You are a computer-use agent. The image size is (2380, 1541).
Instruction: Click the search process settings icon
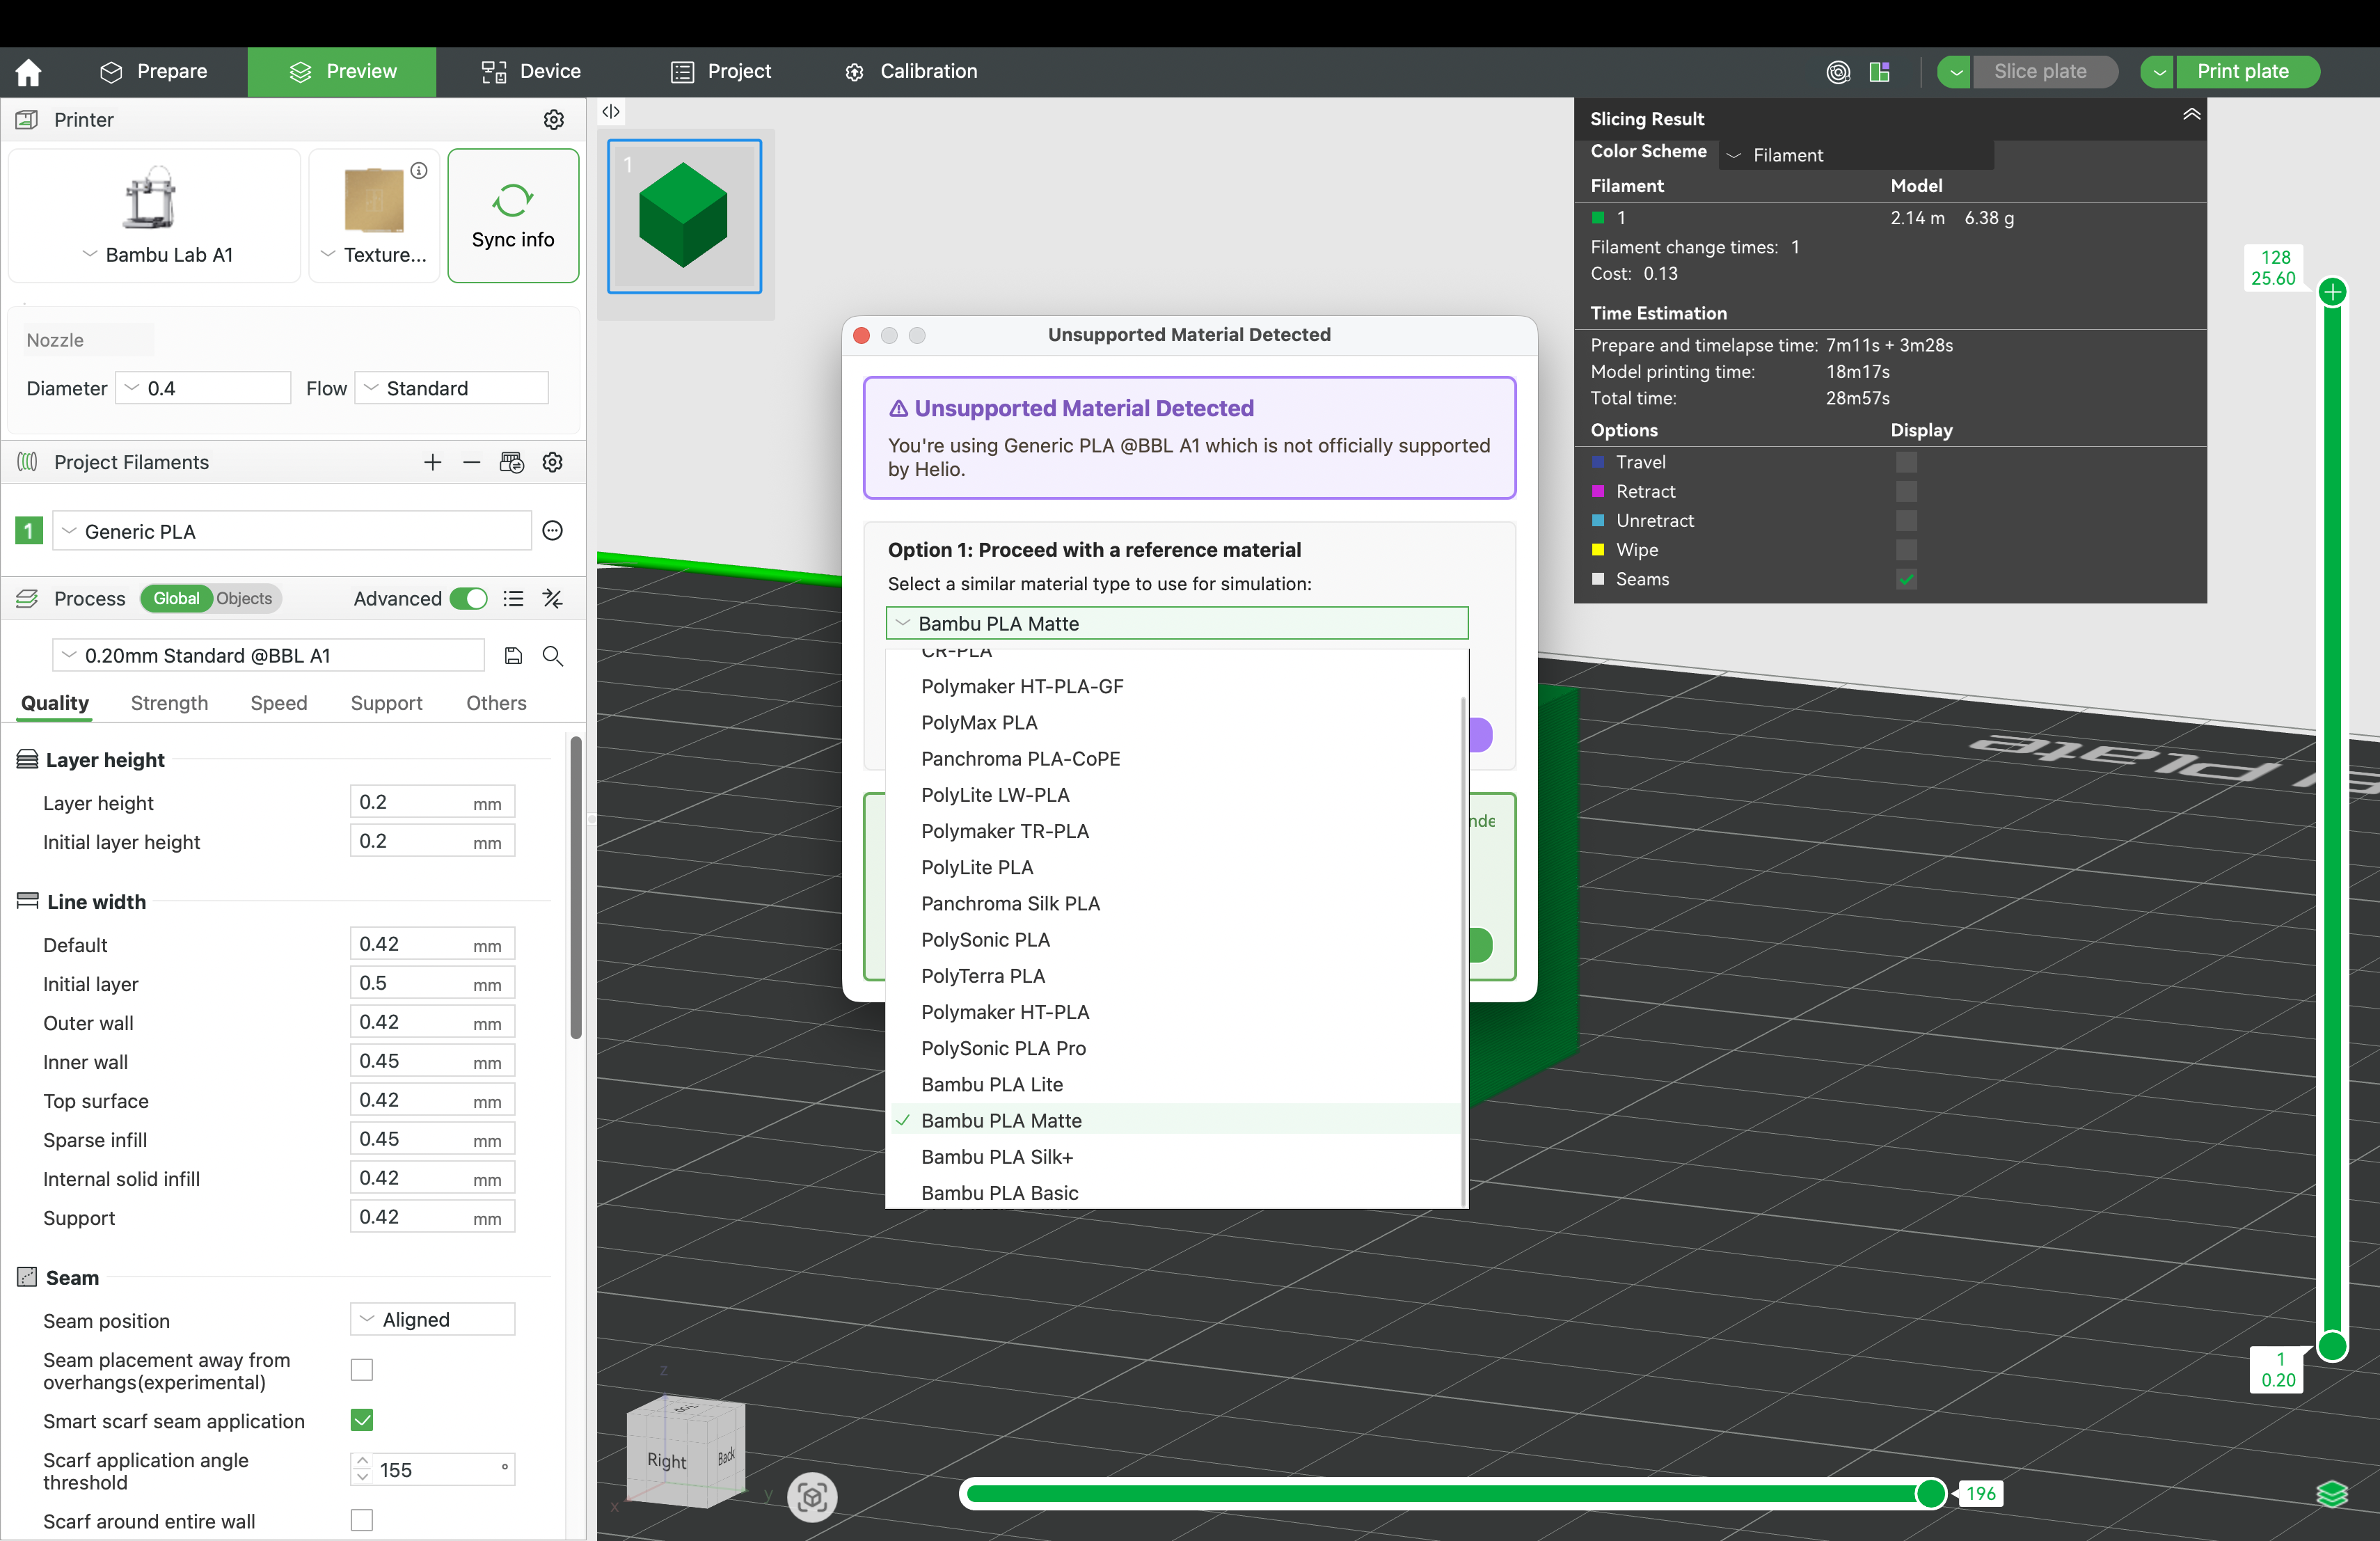coord(553,656)
